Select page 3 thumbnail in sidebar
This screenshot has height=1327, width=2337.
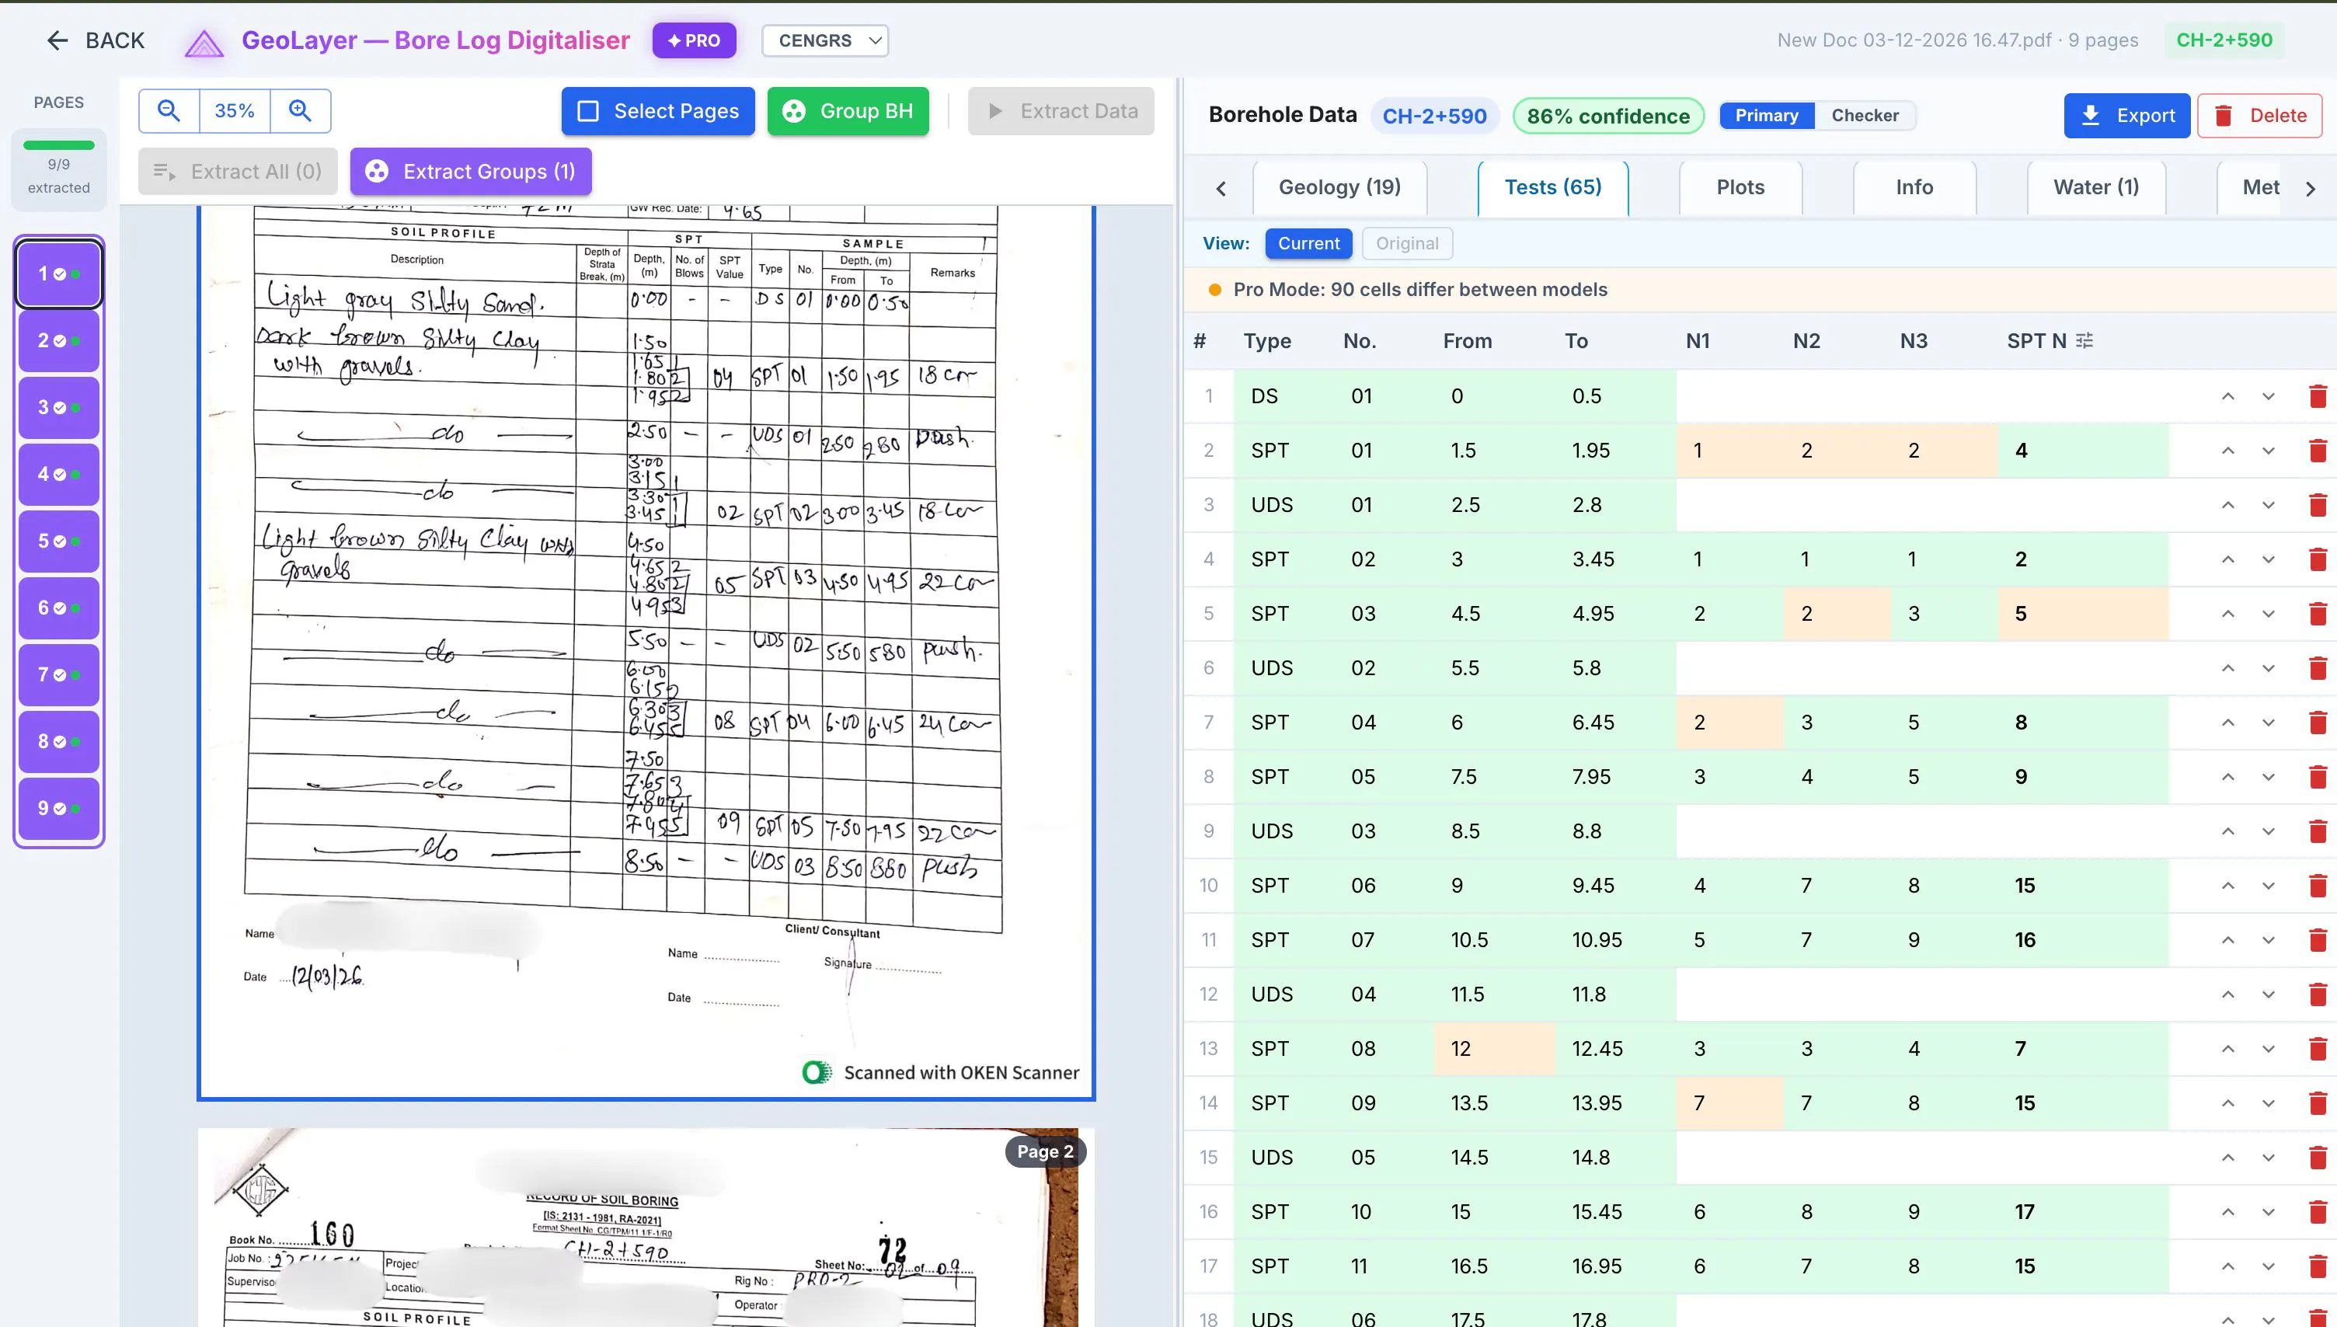point(59,407)
